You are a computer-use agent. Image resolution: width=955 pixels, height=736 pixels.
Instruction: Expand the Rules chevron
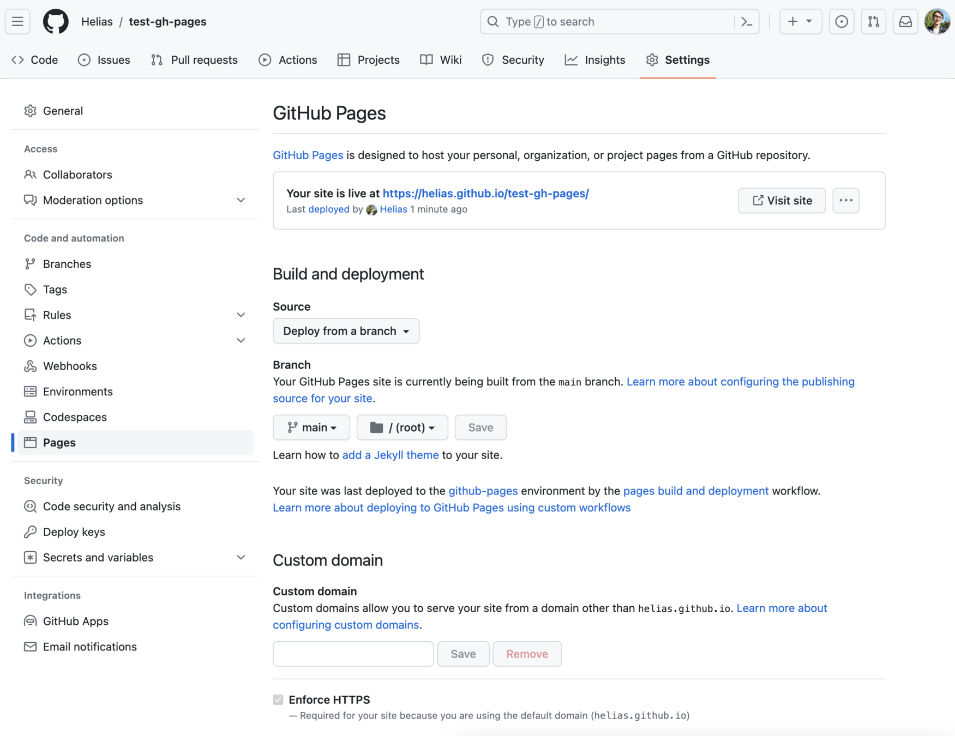coord(241,315)
